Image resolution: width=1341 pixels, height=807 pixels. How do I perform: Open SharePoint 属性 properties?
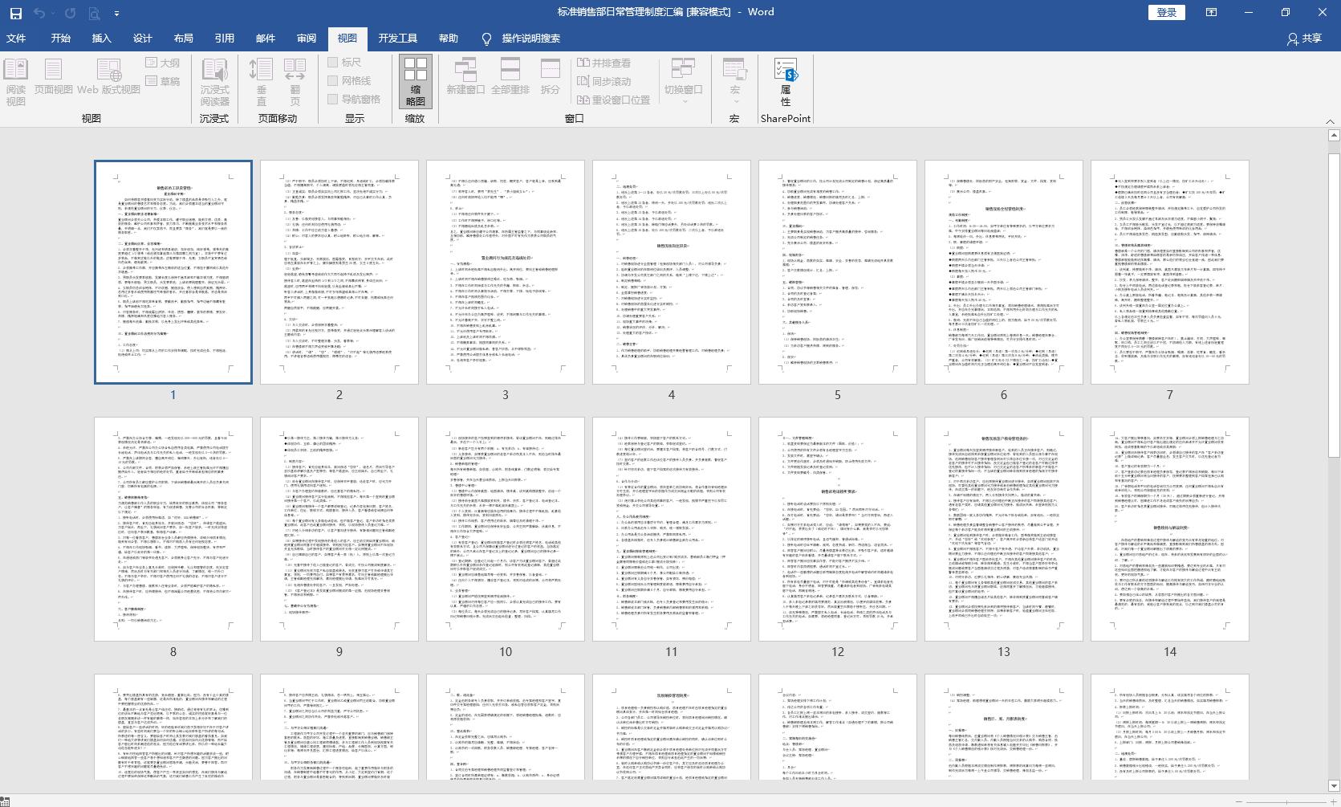point(786,82)
